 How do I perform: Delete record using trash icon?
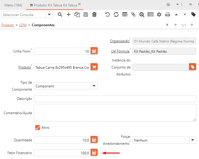94,15
